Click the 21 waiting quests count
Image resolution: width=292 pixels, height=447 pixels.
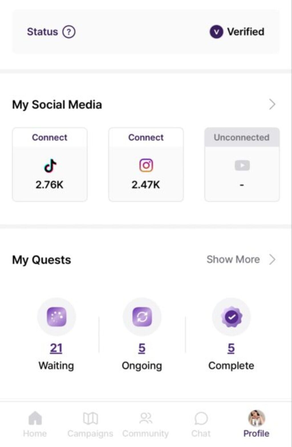[56, 348]
